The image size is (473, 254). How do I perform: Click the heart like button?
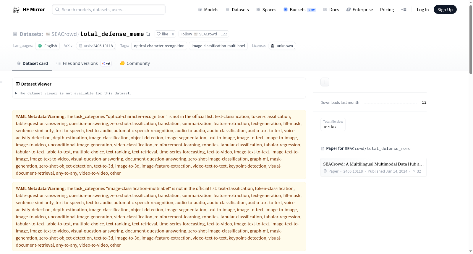[162, 34]
